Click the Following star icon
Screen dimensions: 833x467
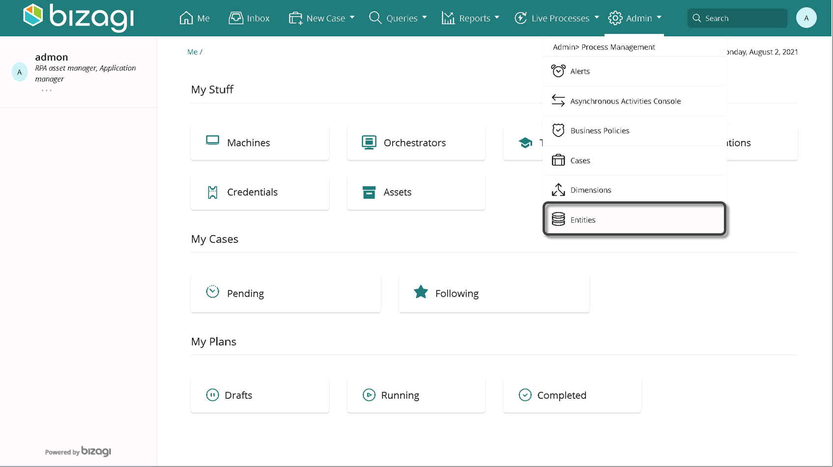[421, 292]
